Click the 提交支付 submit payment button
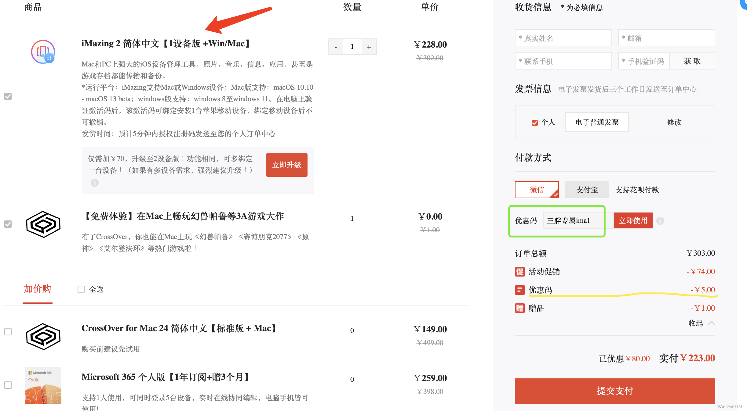The height and width of the screenshot is (411, 747). click(615, 391)
